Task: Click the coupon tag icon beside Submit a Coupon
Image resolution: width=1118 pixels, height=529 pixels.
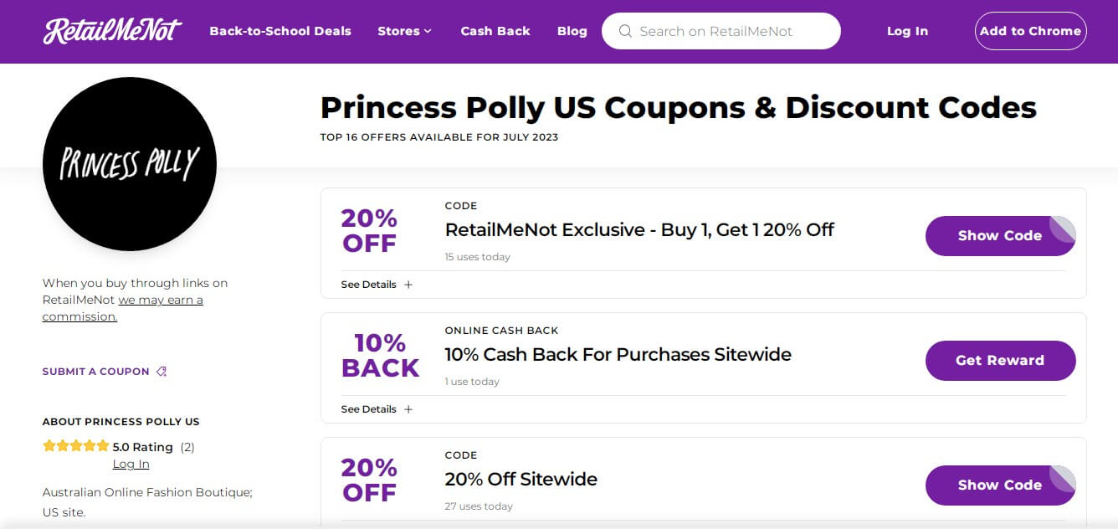Action: point(162,372)
